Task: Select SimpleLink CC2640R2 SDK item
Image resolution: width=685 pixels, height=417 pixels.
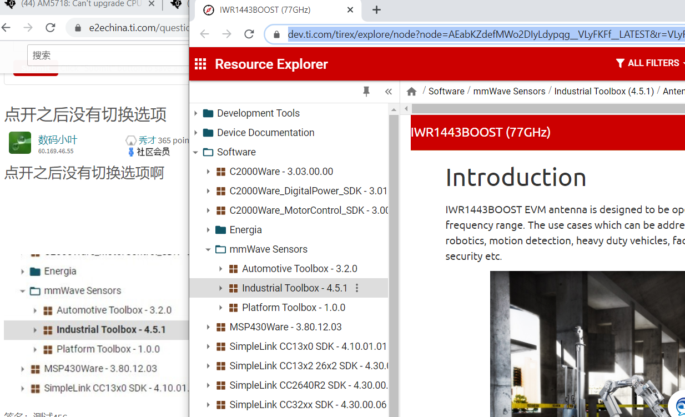Action: point(309,385)
